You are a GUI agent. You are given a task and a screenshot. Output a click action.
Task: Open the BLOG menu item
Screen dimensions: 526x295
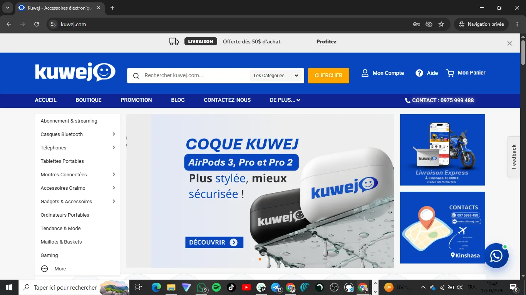point(178,100)
